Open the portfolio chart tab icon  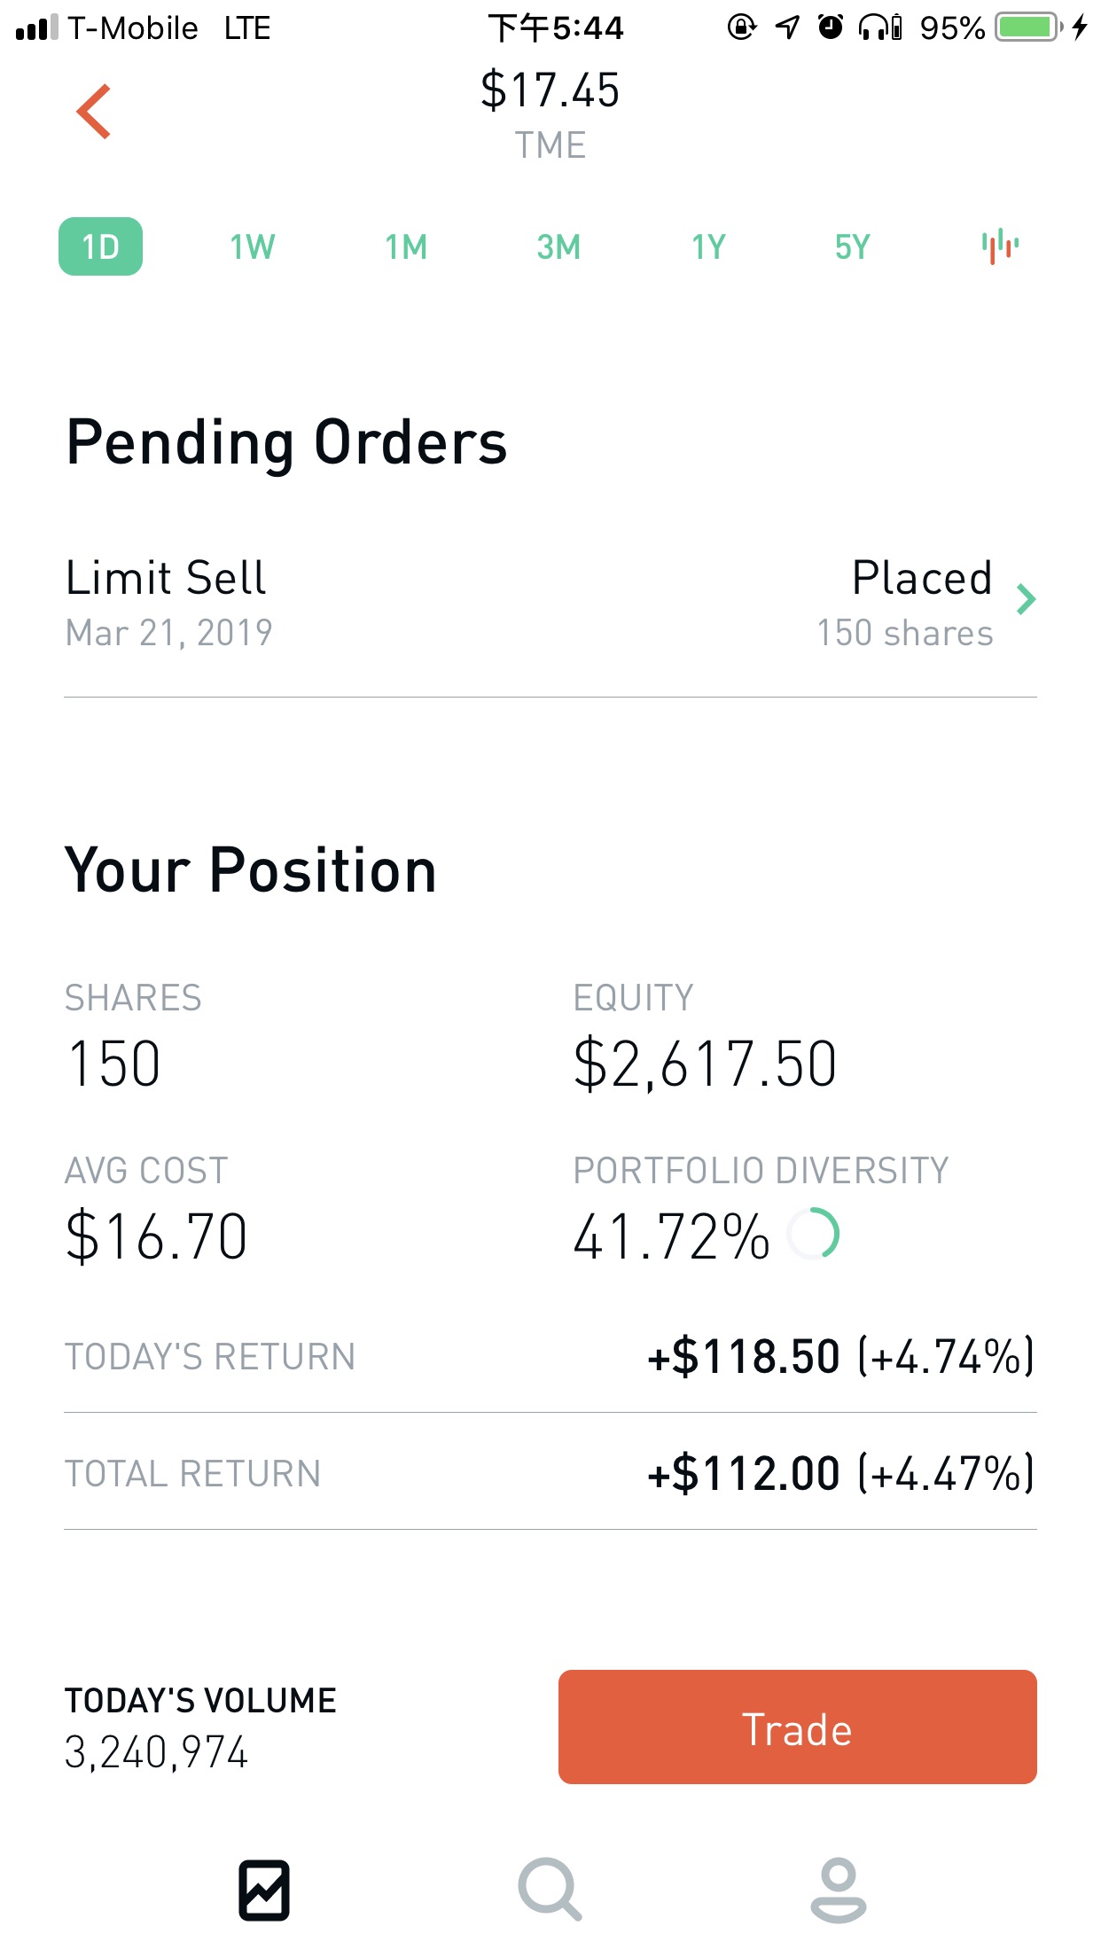264,1890
